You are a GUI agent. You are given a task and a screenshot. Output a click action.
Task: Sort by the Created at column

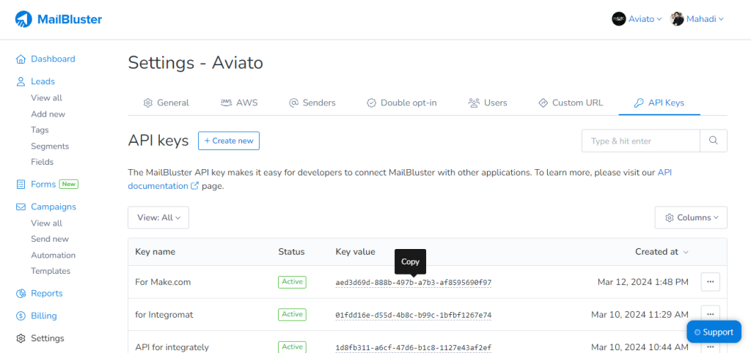click(662, 252)
